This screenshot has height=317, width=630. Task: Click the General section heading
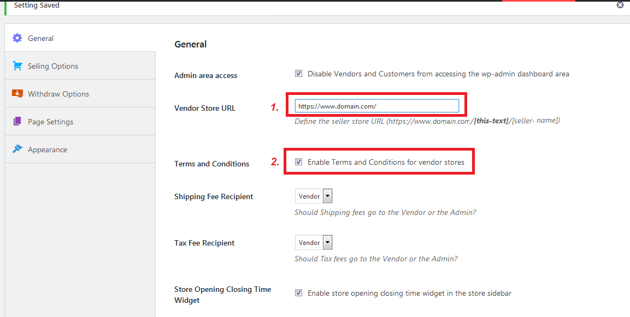191,44
